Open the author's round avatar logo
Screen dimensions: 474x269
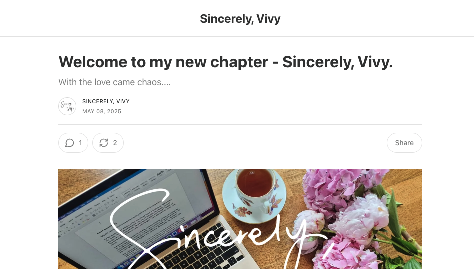67,106
